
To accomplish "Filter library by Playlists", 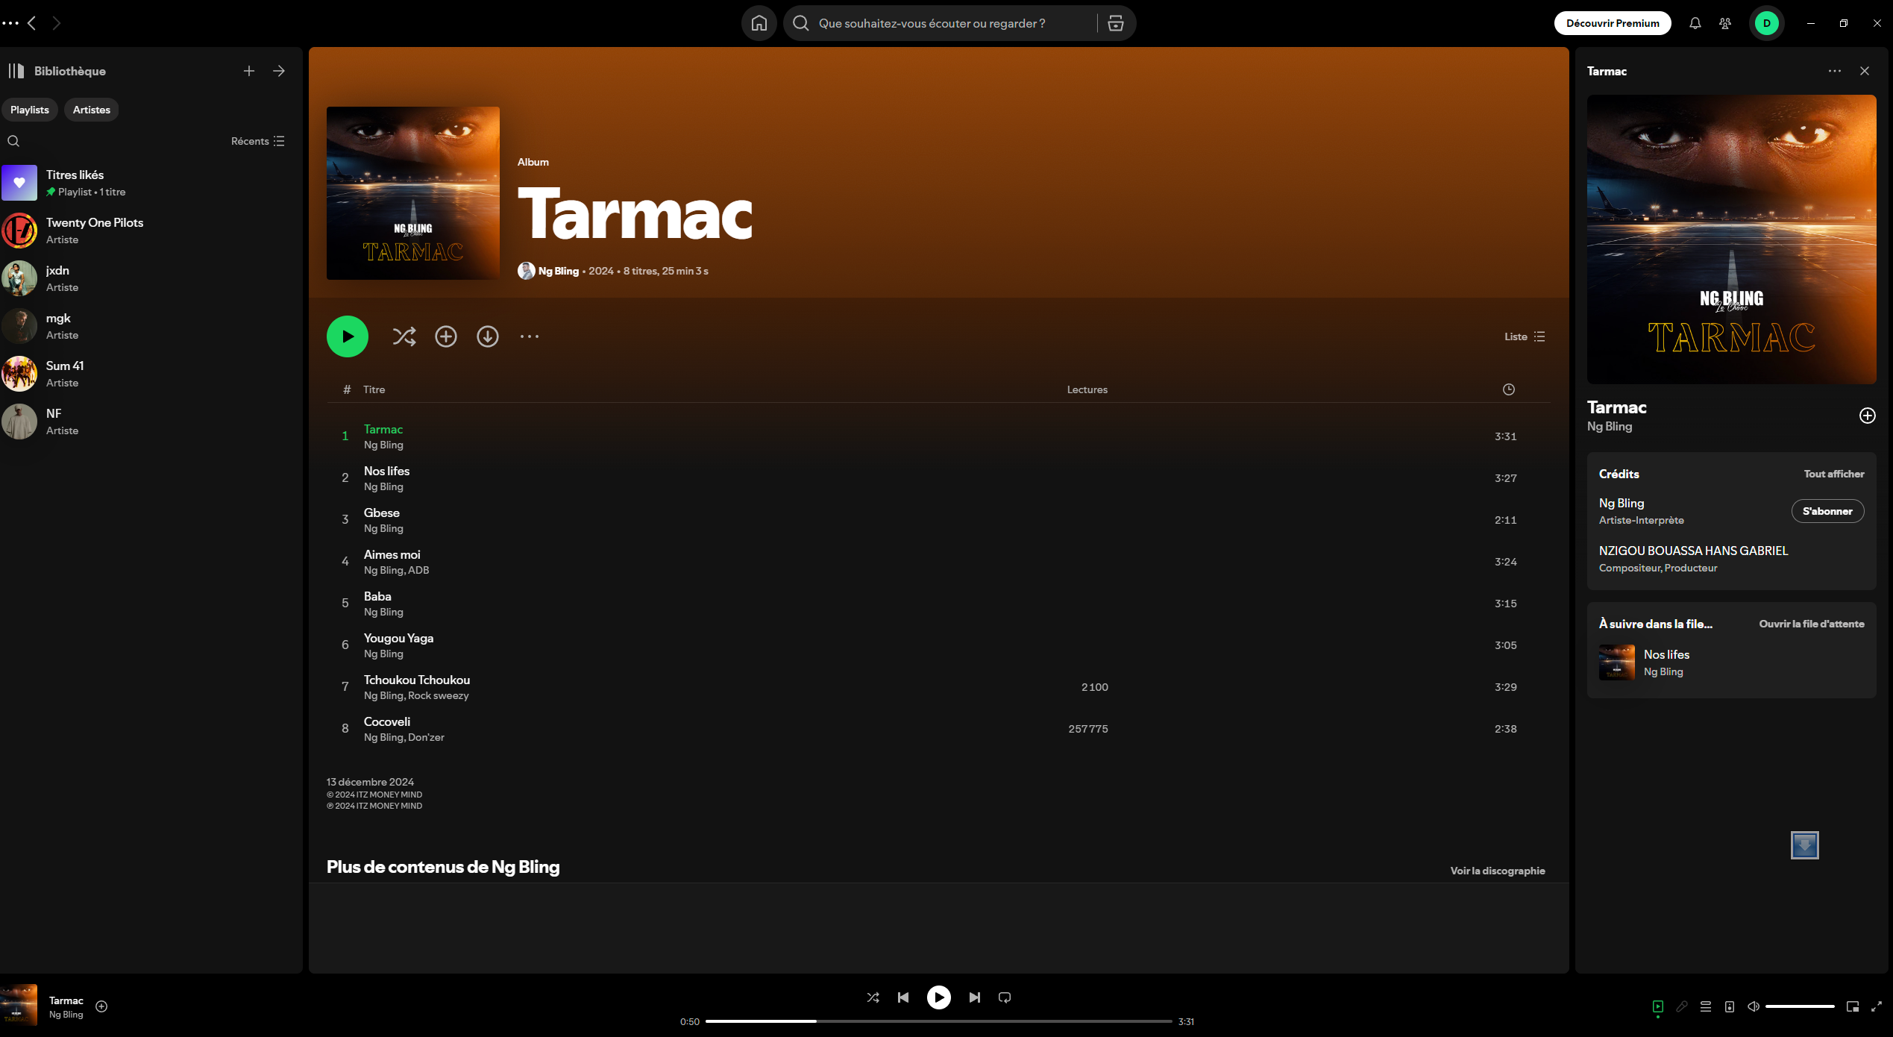I will click(x=30, y=110).
